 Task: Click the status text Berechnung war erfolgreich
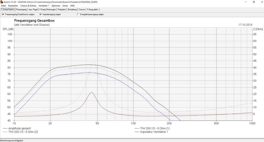coord(12,140)
